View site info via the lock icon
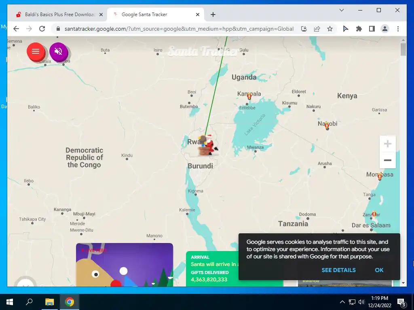The height and width of the screenshot is (310, 414). point(58,29)
